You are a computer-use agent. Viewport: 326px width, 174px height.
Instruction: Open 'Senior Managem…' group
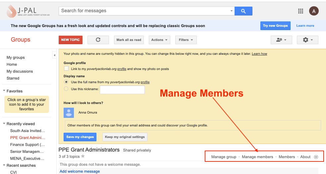coord(27,152)
